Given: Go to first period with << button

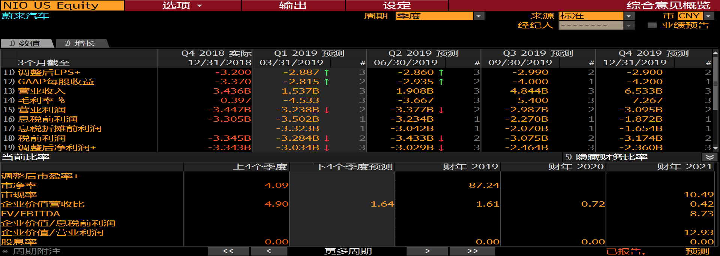Looking at the screenshot, I should click(x=228, y=251).
